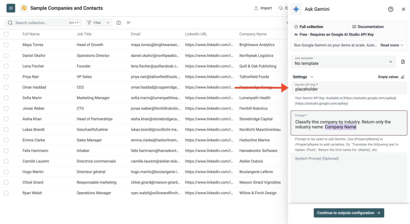This screenshot has width=410, height=224.
Task: Click the Import button
Action: pyautogui.click(x=263, y=8)
